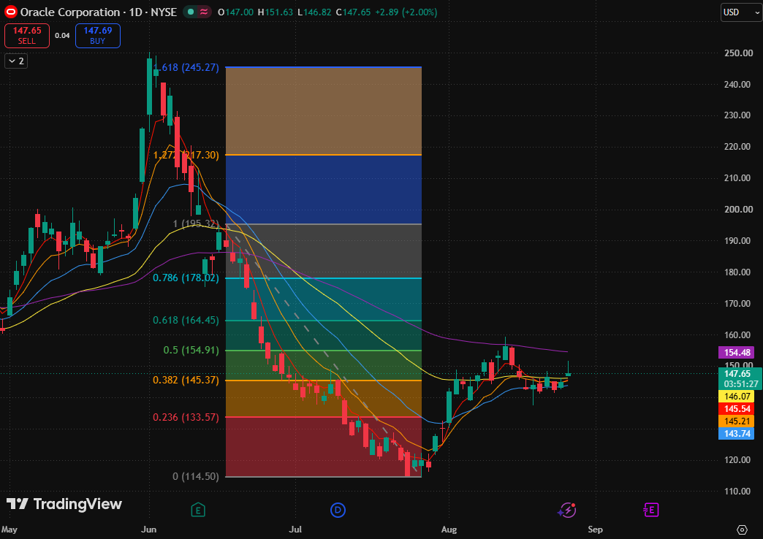Select the 0.382 (145.37) Fibonacci label
Screen dimensions: 763x539
pos(186,380)
